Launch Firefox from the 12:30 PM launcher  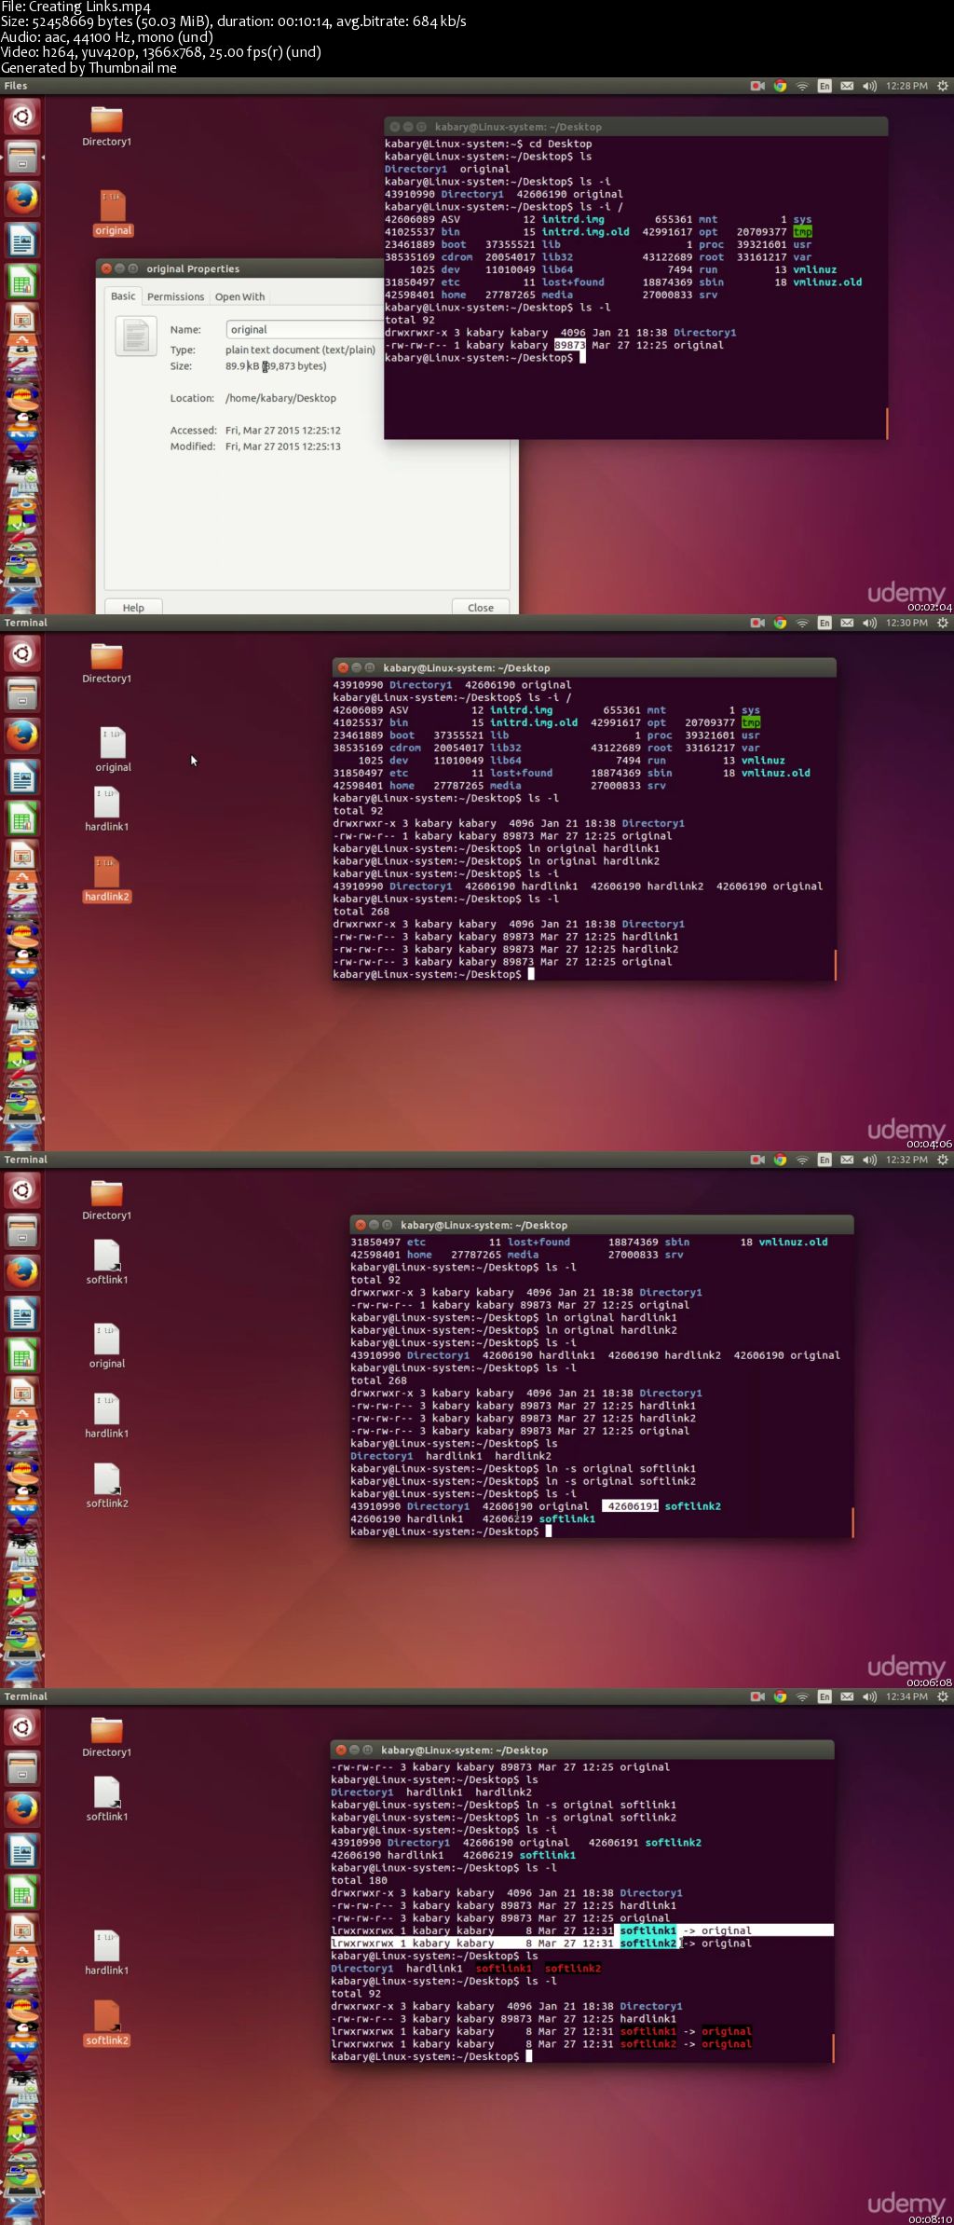[x=22, y=735]
